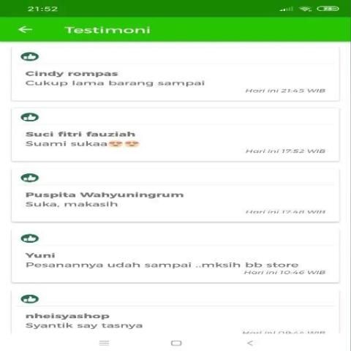
Task: Tap thumbs-up icon above nheisyashop
Action: [30, 299]
